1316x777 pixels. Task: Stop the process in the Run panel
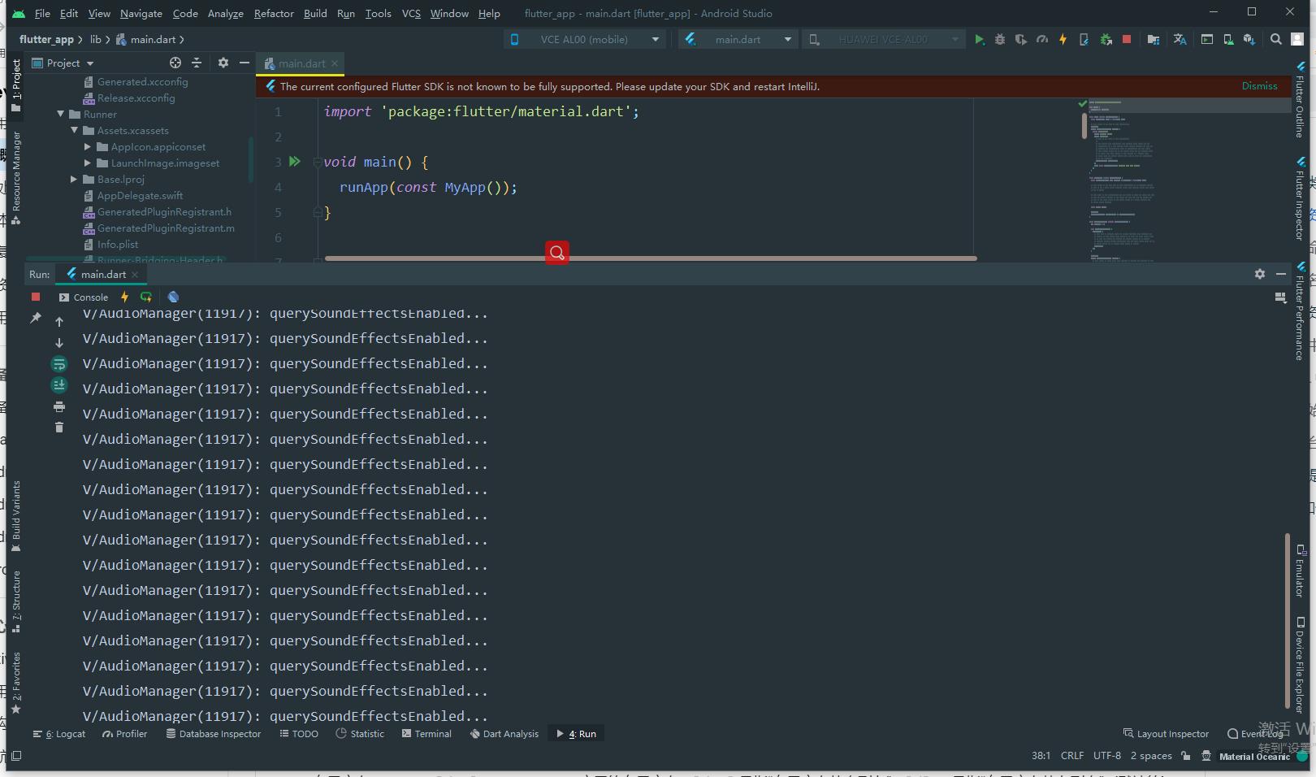click(36, 297)
